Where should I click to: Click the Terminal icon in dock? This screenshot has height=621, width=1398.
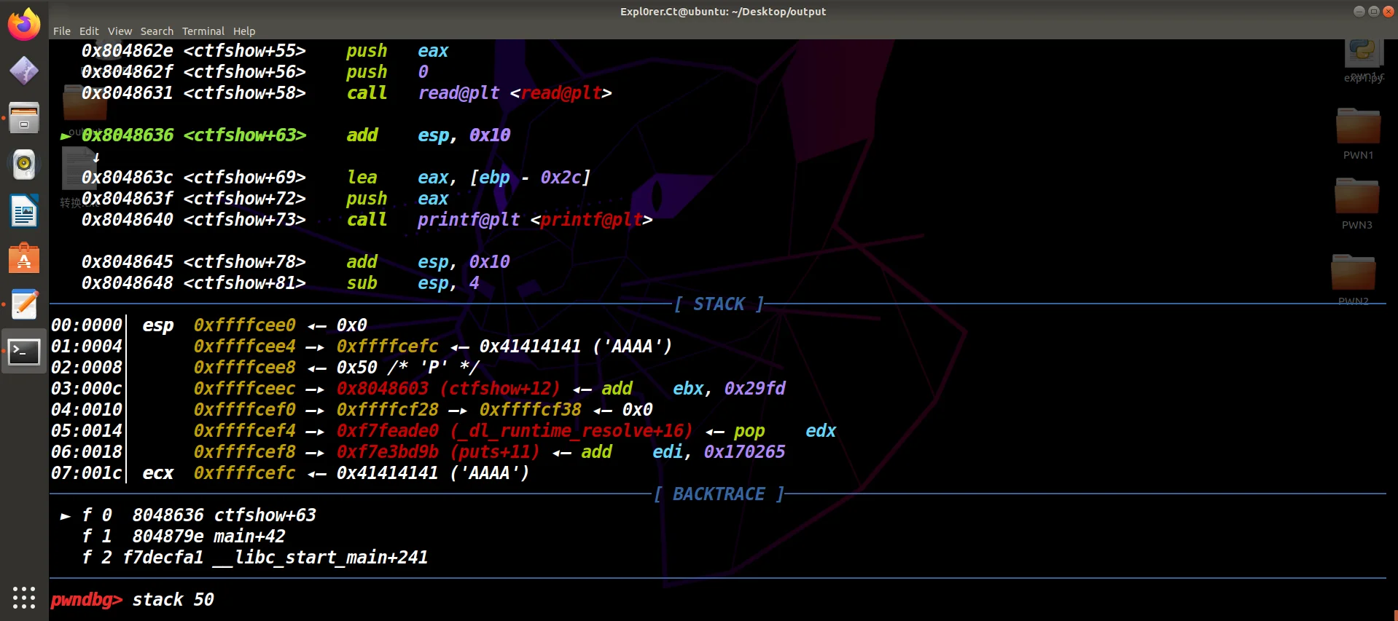pyautogui.click(x=24, y=352)
